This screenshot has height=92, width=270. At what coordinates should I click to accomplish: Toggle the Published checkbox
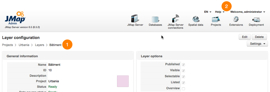pos(183,65)
